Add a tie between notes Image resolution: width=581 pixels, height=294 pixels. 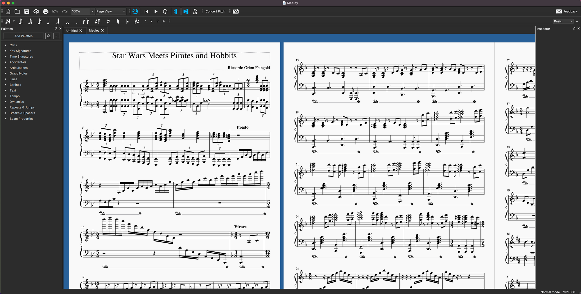[86, 21]
